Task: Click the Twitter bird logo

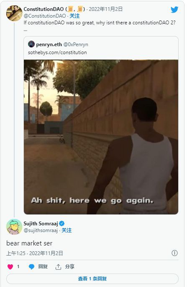Action: pyautogui.click(x=174, y=10)
